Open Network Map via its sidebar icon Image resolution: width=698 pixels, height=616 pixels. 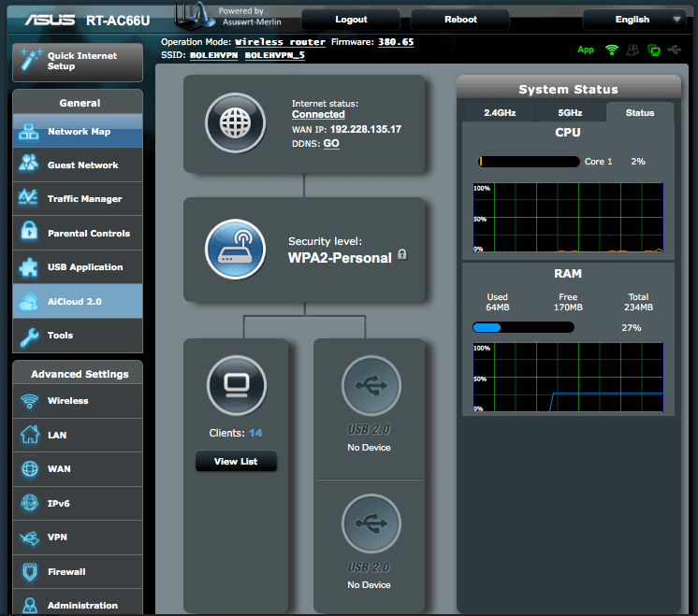point(28,132)
